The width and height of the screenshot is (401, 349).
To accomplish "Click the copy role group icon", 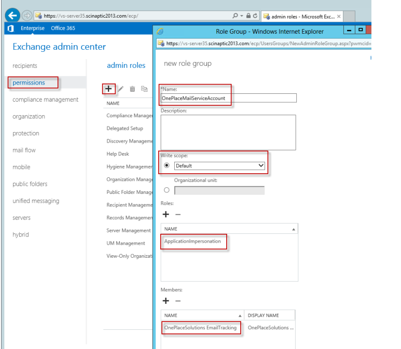I will (x=144, y=89).
